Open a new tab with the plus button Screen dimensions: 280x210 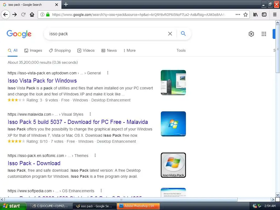[66, 4]
